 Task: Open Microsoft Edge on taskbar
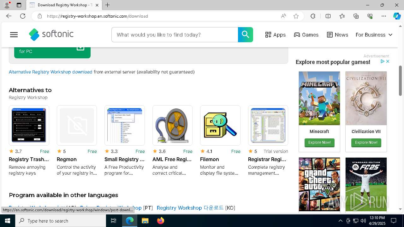click(130, 221)
